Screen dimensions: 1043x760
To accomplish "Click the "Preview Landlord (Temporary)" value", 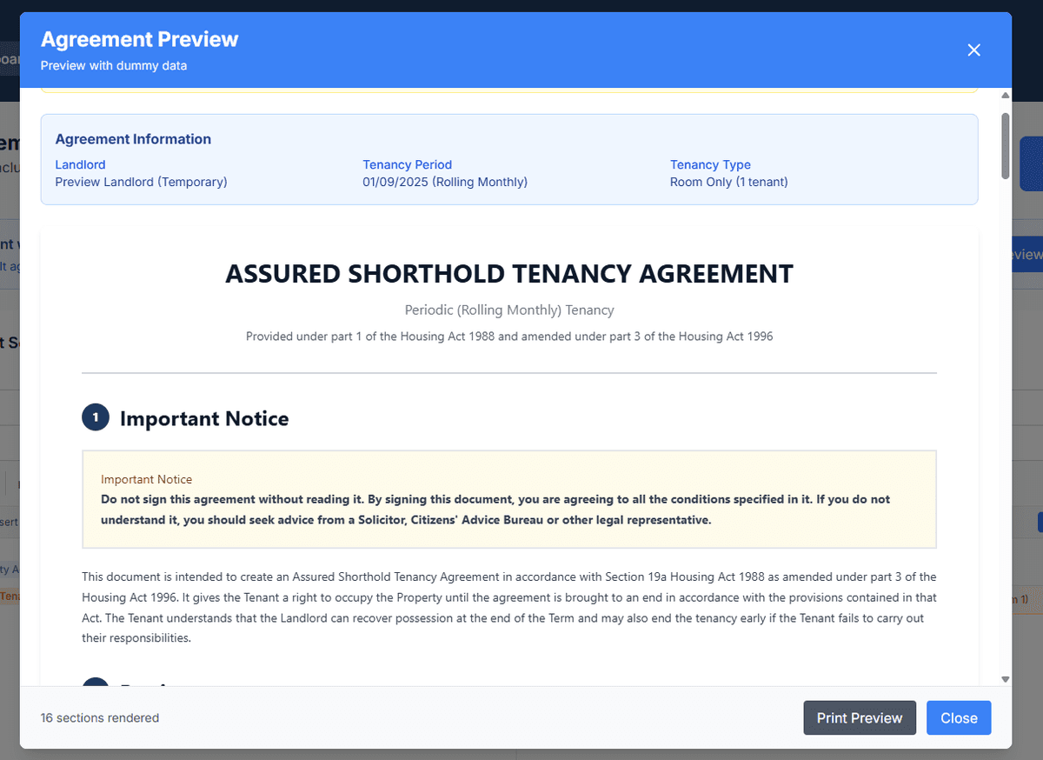I will click(x=141, y=182).
